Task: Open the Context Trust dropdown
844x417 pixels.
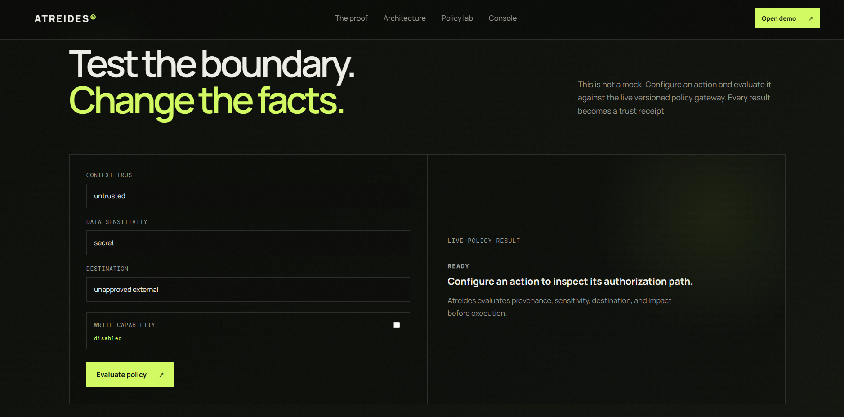Action: (248, 196)
